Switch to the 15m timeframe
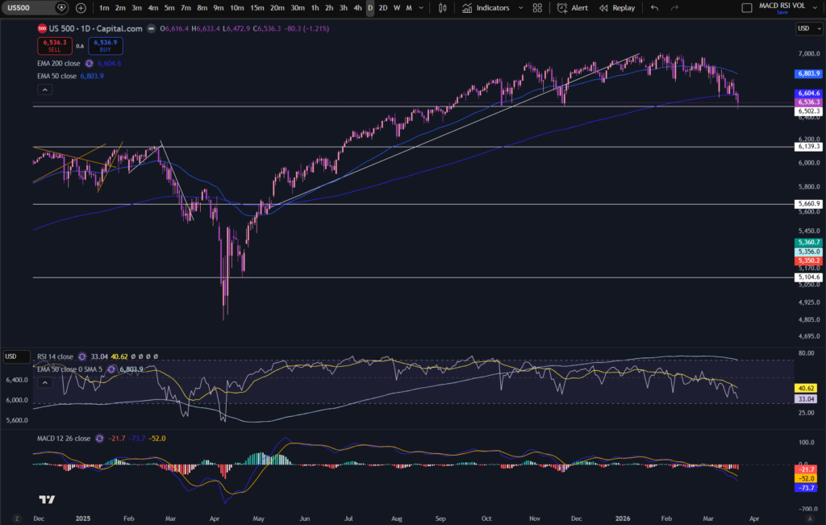 coord(257,8)
